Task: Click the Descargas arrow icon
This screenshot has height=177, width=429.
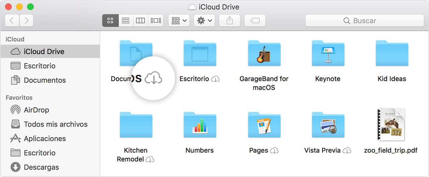Action: [15, 167]
